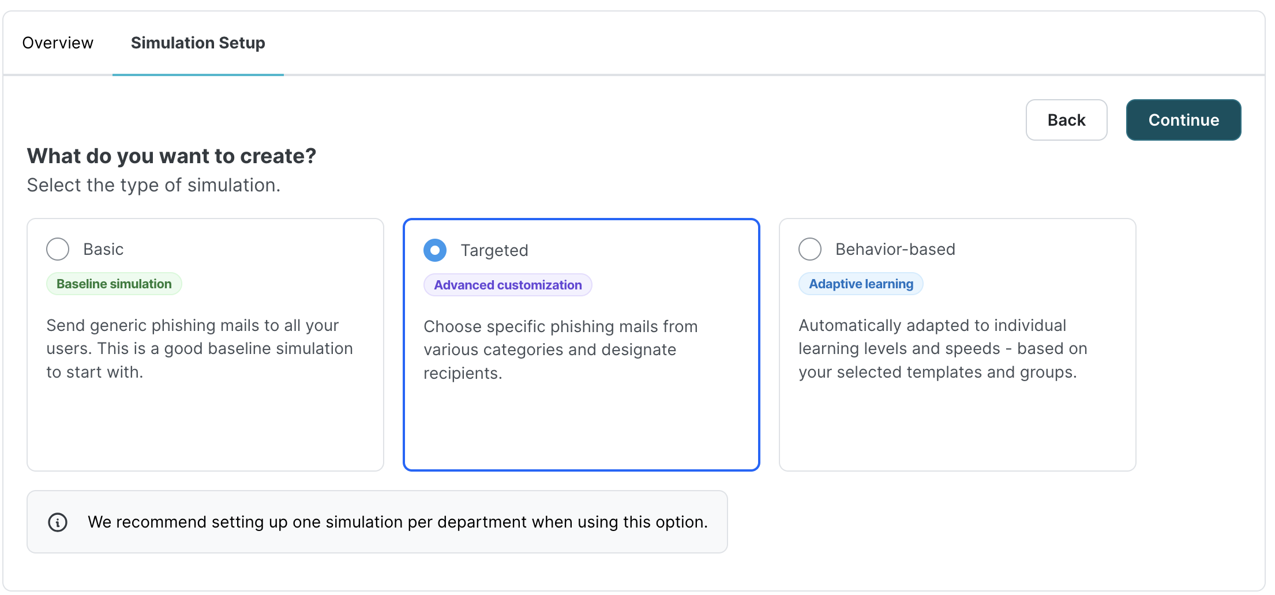Click the 'Select the type of simulation' subtitle
The height and width of the screenshot is (595, 1275).
pyautogui.click(x=153, y=185)
